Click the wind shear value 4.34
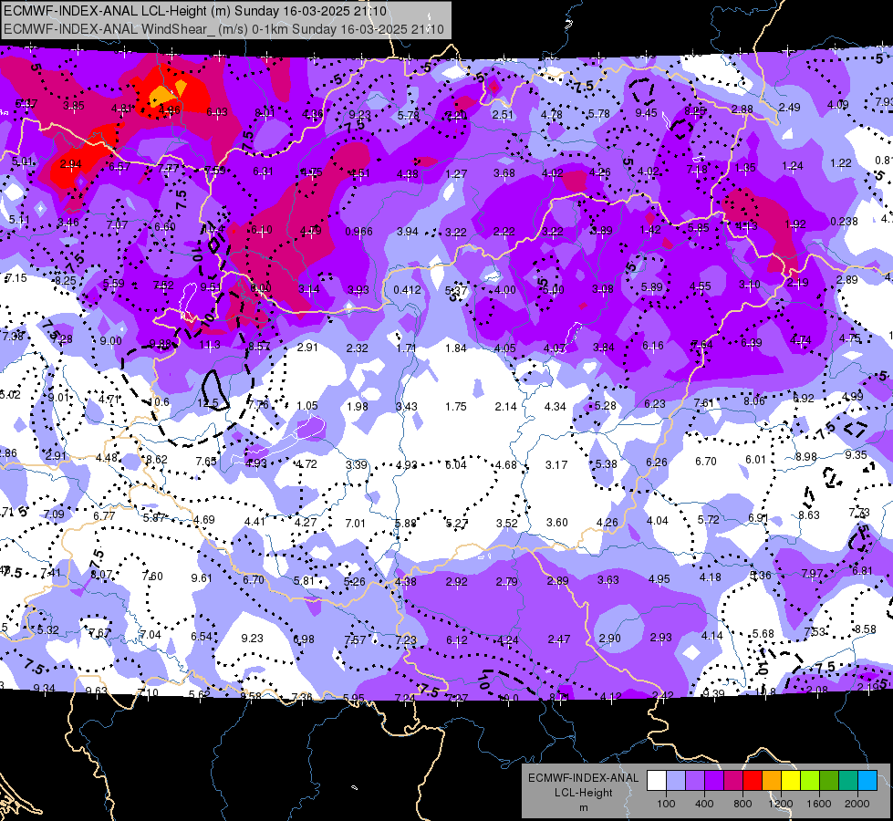This screenshot has height=821, width=893. (x=556, y=407)
